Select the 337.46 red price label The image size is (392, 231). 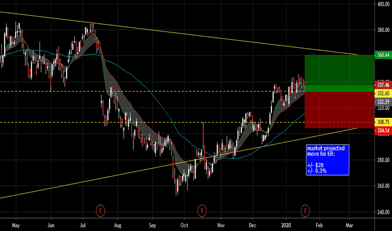click(x=383, y=85)
